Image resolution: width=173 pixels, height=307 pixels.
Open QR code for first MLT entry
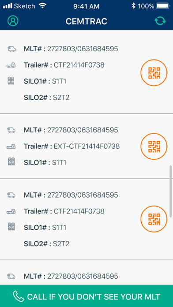pyautogui.click(x=154, y=73)
